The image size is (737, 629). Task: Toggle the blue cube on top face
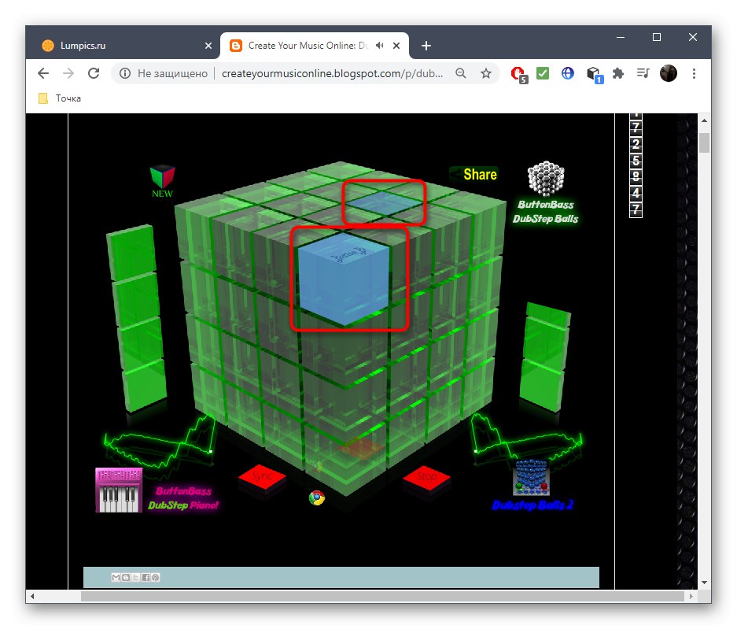385,202
